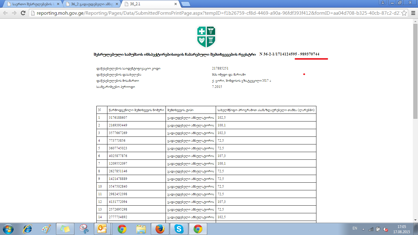
Task: Open the Chrome user profile button
Action: pos(383,2)
